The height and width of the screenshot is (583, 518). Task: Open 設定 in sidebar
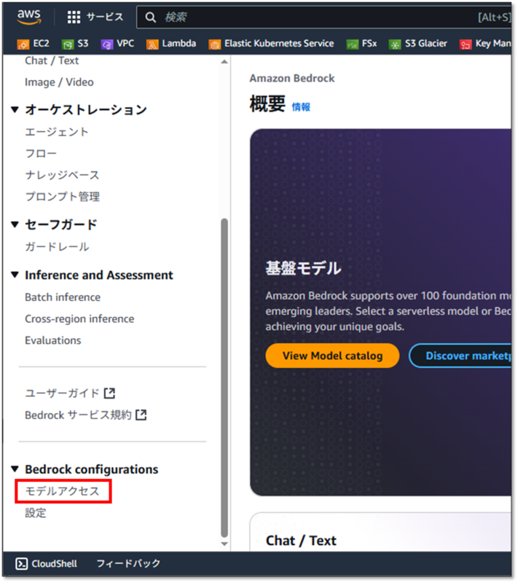coord(35,513)
